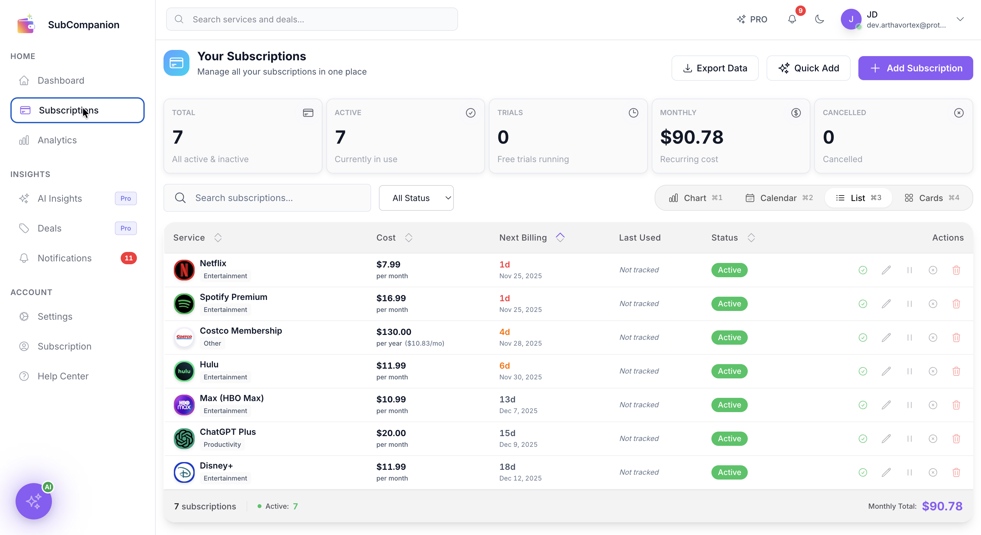
Task: Open AI Insights in the sidebar
Action: tap(77, 198)
